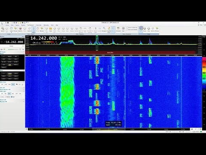
Task: Open a file with the yellow folder icon
Action: (51, 29)
